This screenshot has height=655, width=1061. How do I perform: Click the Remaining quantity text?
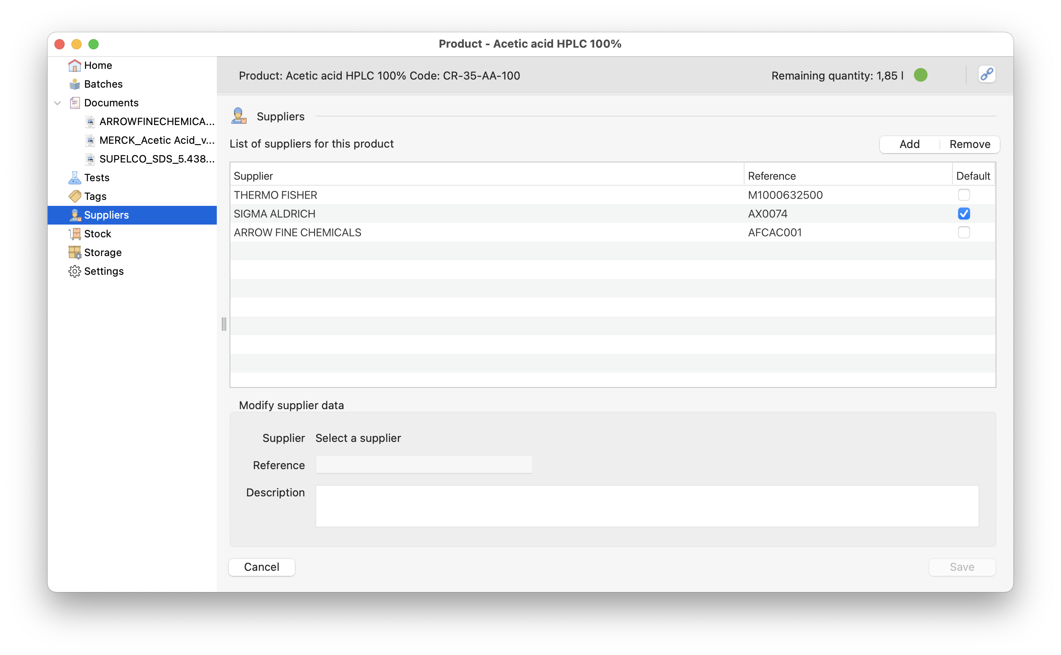click(x=837, y=76)
